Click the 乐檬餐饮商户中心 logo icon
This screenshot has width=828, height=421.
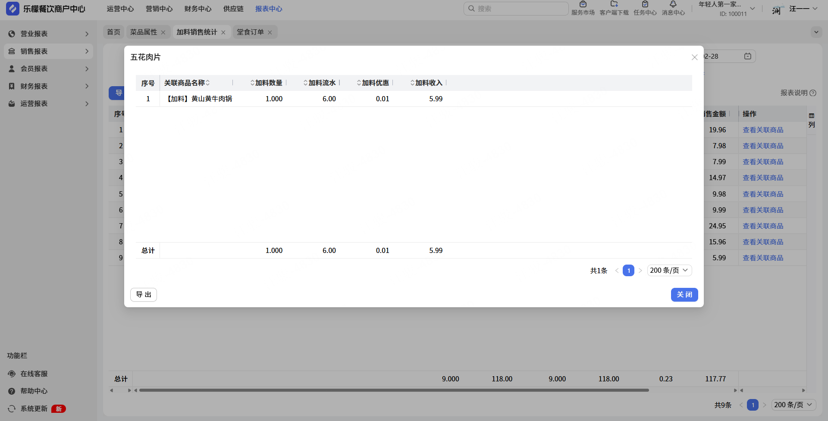(13, 9)
